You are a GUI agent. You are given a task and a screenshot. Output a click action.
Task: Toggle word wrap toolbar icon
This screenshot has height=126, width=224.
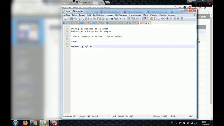[137, 19]
